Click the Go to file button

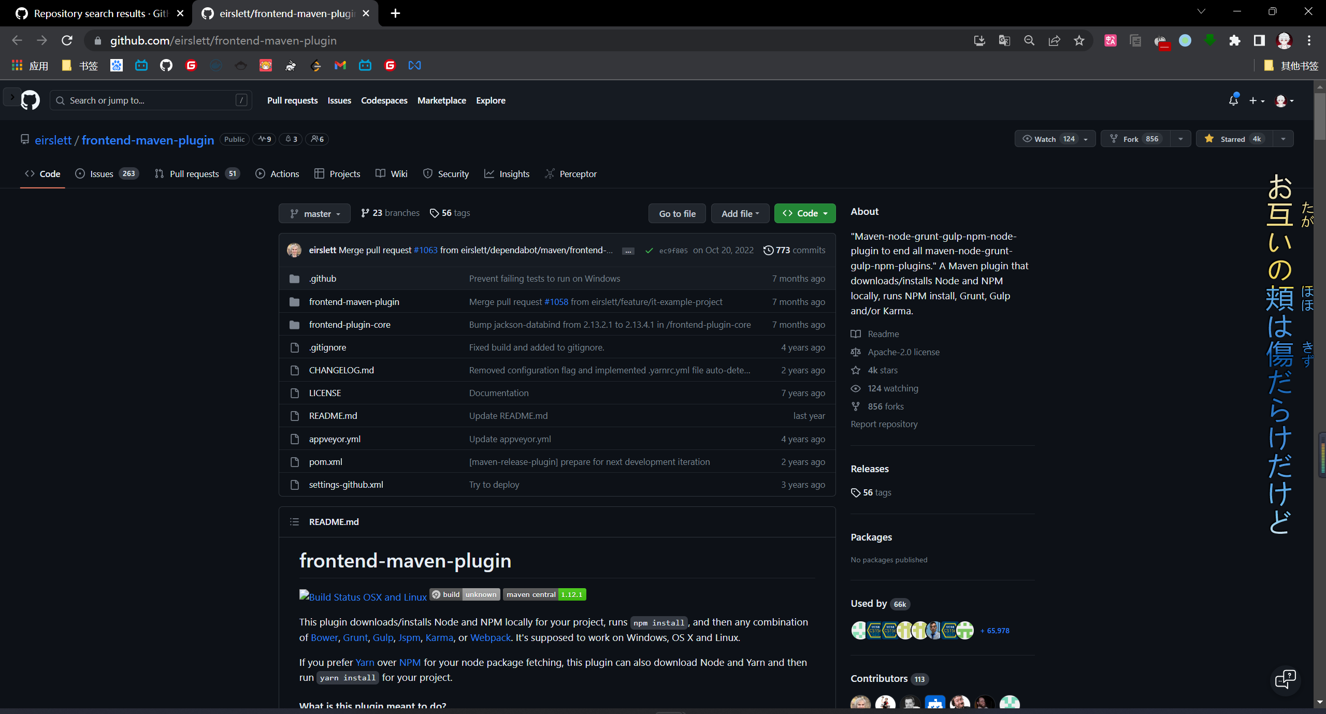[676, 213]
